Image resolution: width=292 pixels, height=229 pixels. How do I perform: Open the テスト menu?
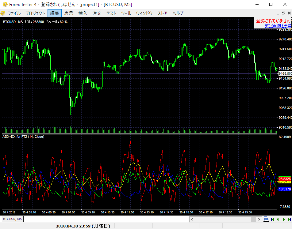[x=111, y=13]
